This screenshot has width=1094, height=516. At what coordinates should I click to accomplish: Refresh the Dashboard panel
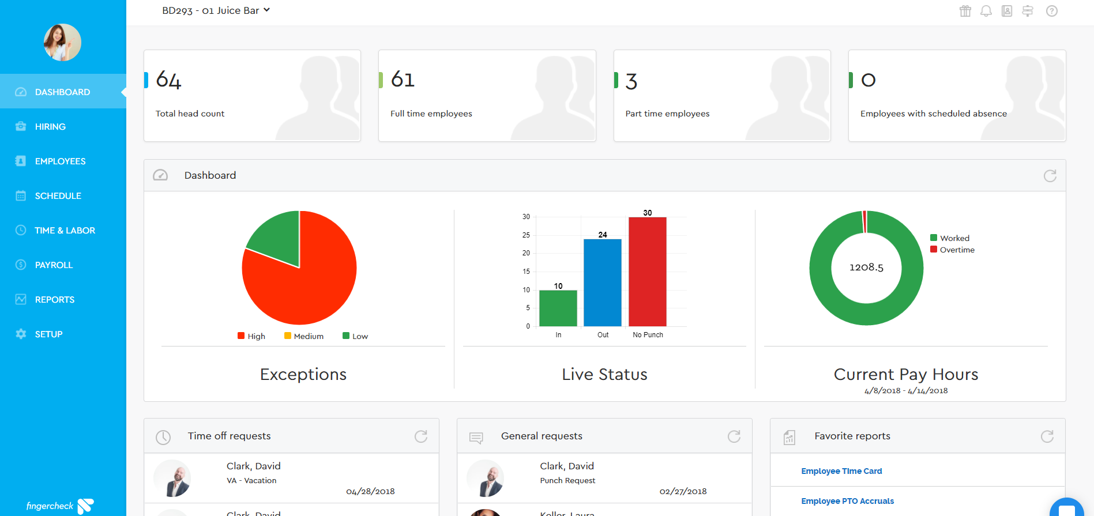pos(1050,176)
